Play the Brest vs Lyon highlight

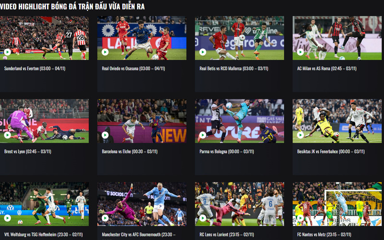point(7,135)
